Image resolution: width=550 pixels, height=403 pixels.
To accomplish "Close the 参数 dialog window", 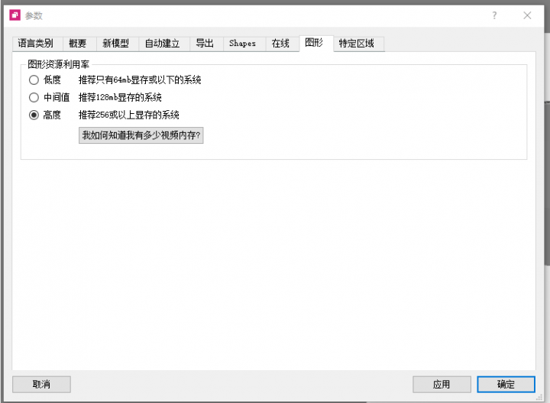I will point(527,15).
